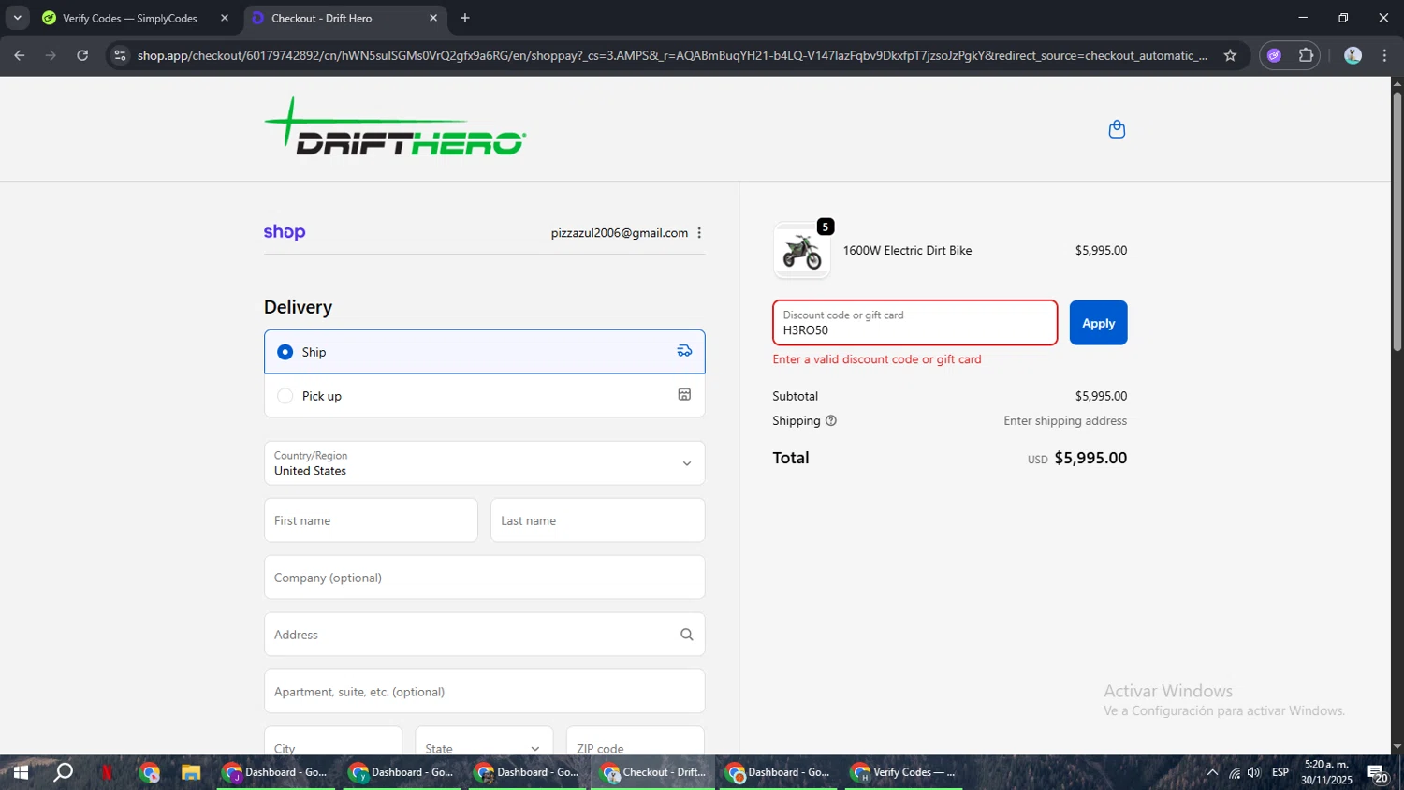Image resolution: width=1404 pixels, height=790 pixels.
Task: Open File Explorer from the taskbar
Action: tap(191, 772)
